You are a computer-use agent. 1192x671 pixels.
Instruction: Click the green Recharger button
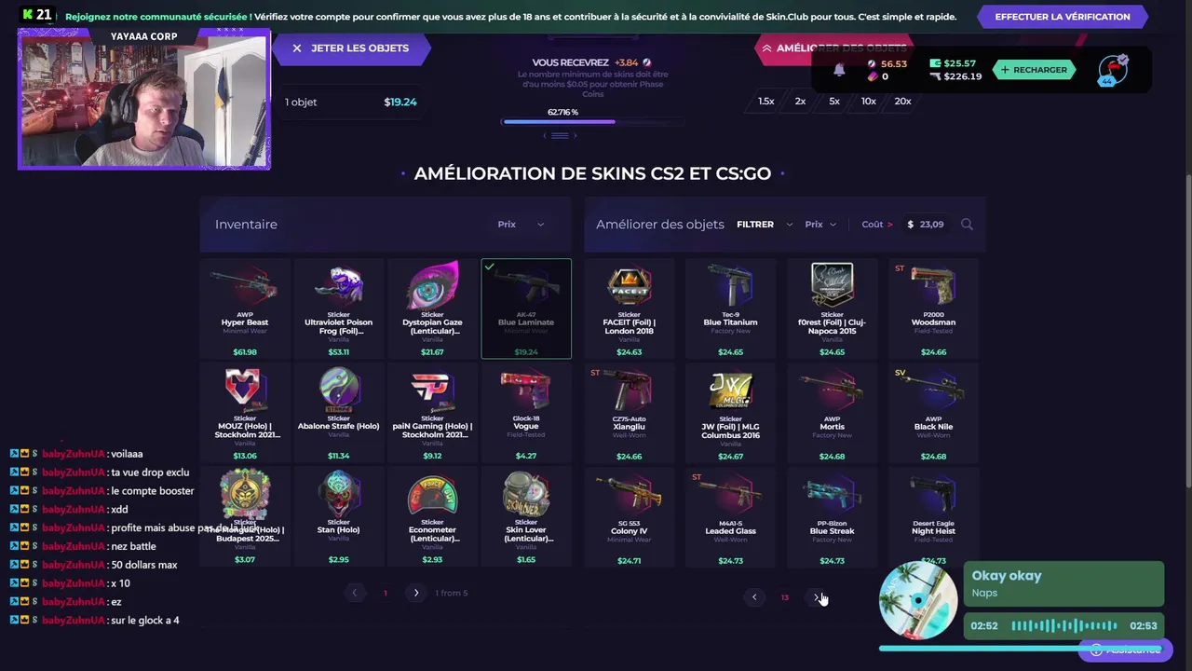[1034, 70]
